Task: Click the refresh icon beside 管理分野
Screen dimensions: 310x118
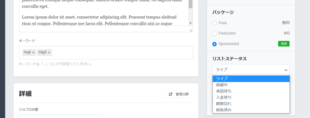Action: (x=170, y=94)
